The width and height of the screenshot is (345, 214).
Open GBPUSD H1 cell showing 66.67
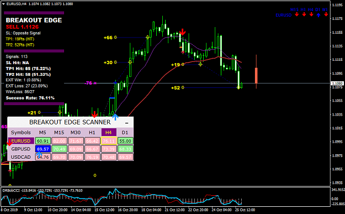[92, 149]
